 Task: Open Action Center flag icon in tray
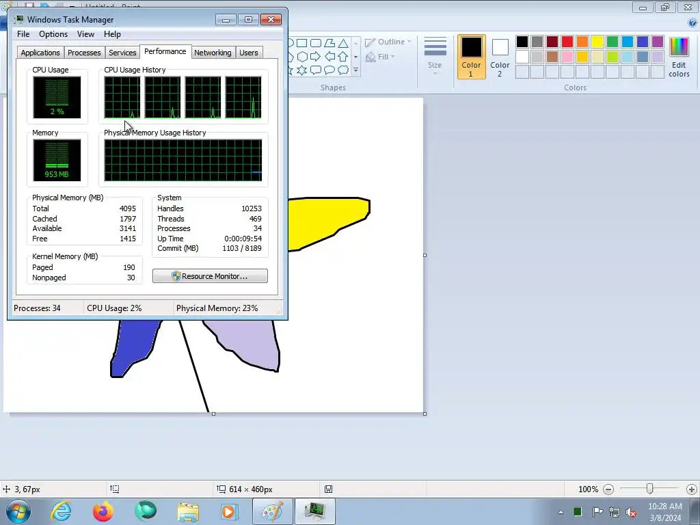[597, 512]
